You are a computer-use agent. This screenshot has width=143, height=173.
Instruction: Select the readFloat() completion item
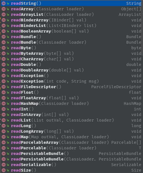(x=71, y=92)
